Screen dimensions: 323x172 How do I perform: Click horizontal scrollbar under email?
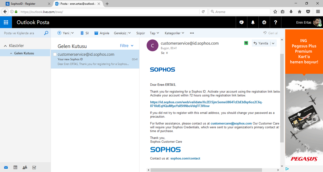(206, 170)
